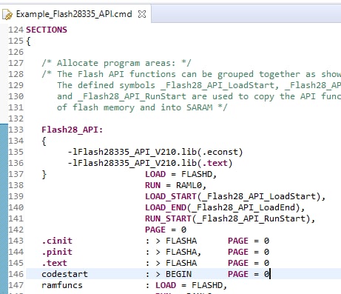Click the .pinit section name
Image resolution: width=341 pixels, height=294 pixels.
point(57,252)
